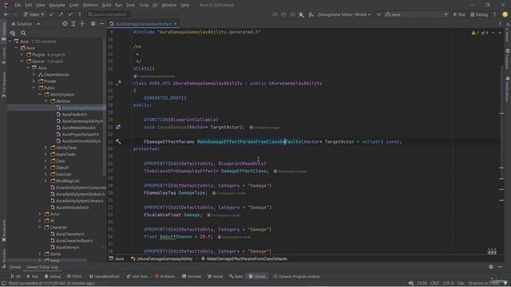The height and width of the screenshot is (287, 511).
Task: Open the Navigate menu
Action: point(57,6)
